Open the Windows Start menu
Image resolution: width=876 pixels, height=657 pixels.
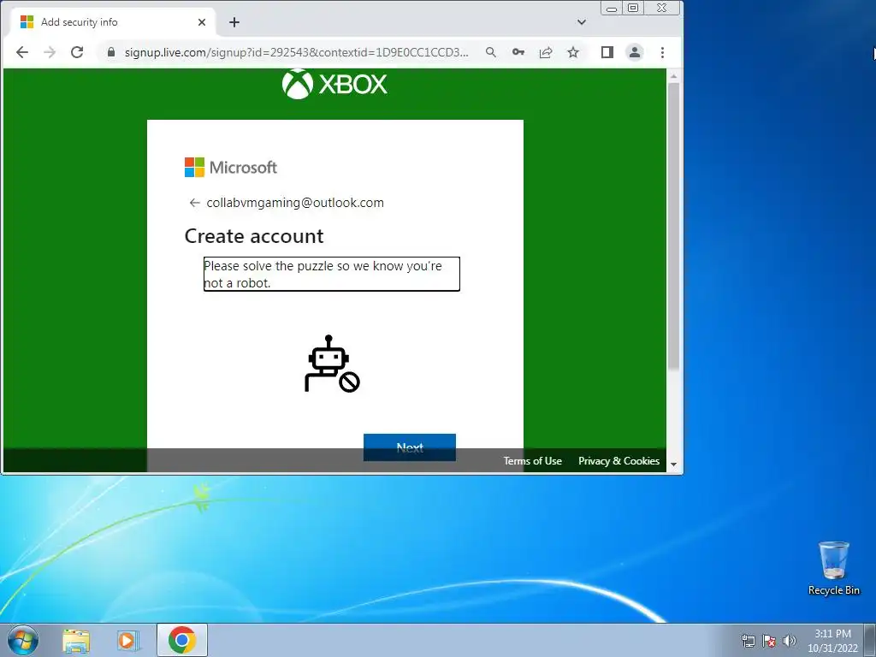click(23, 640)
